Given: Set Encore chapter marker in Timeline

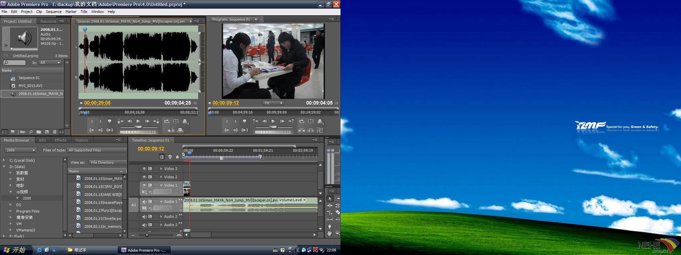Looking at the screenshot, I should [x=170, y=157].
